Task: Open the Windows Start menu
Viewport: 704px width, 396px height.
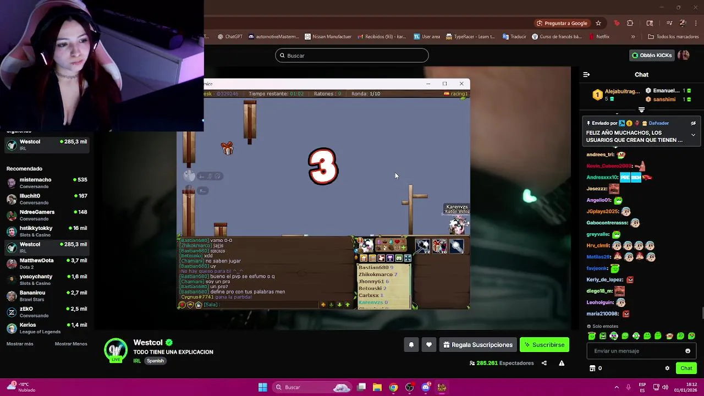Action: [x=263, y=387]
